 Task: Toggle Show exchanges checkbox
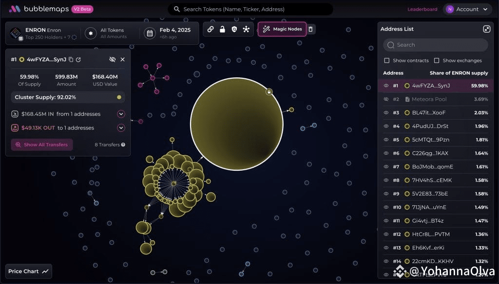tap(437, 60)
